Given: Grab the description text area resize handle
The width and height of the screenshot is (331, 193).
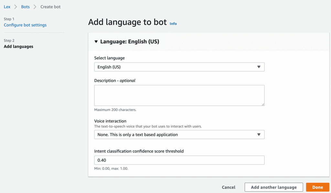Looking at the screenshot, I should click(263, 104).
